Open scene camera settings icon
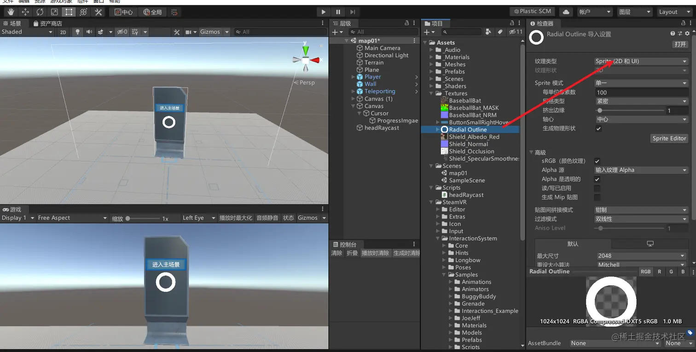 point(188,32)
